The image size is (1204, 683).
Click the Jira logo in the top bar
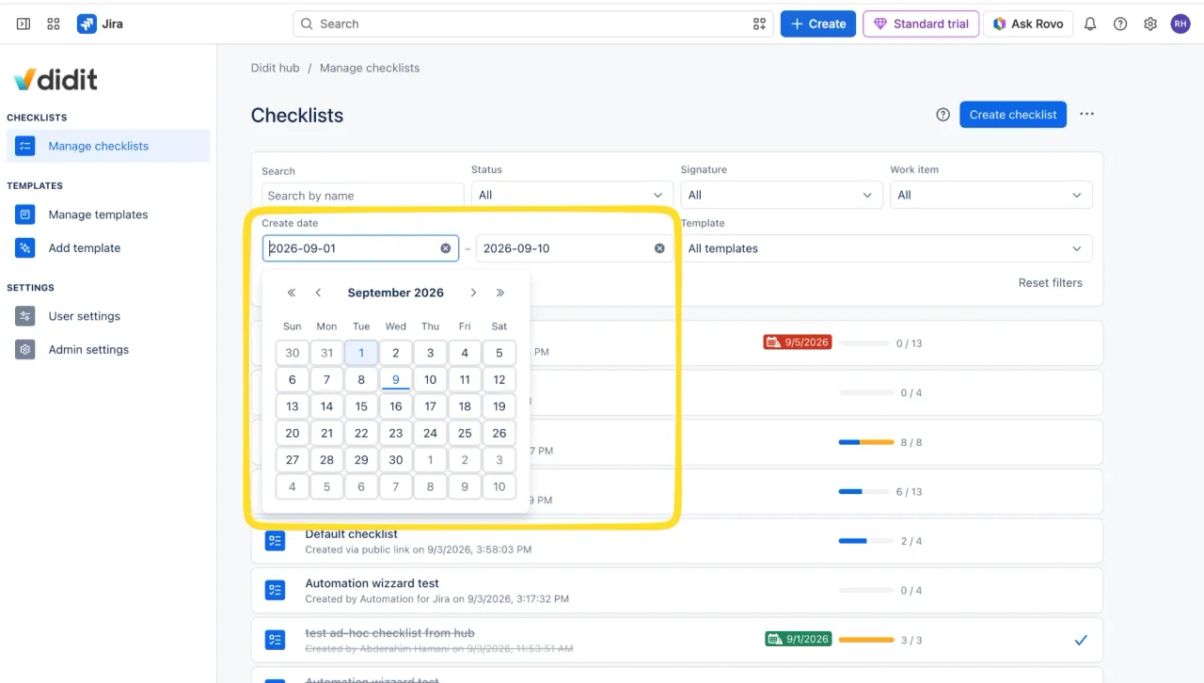point(101,24)
